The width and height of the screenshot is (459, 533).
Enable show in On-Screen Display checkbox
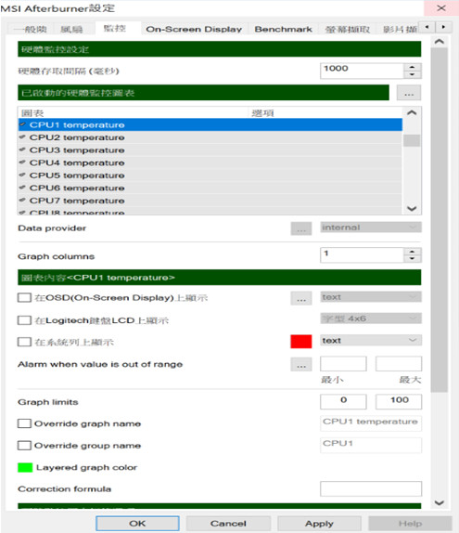tap(24, 298)
